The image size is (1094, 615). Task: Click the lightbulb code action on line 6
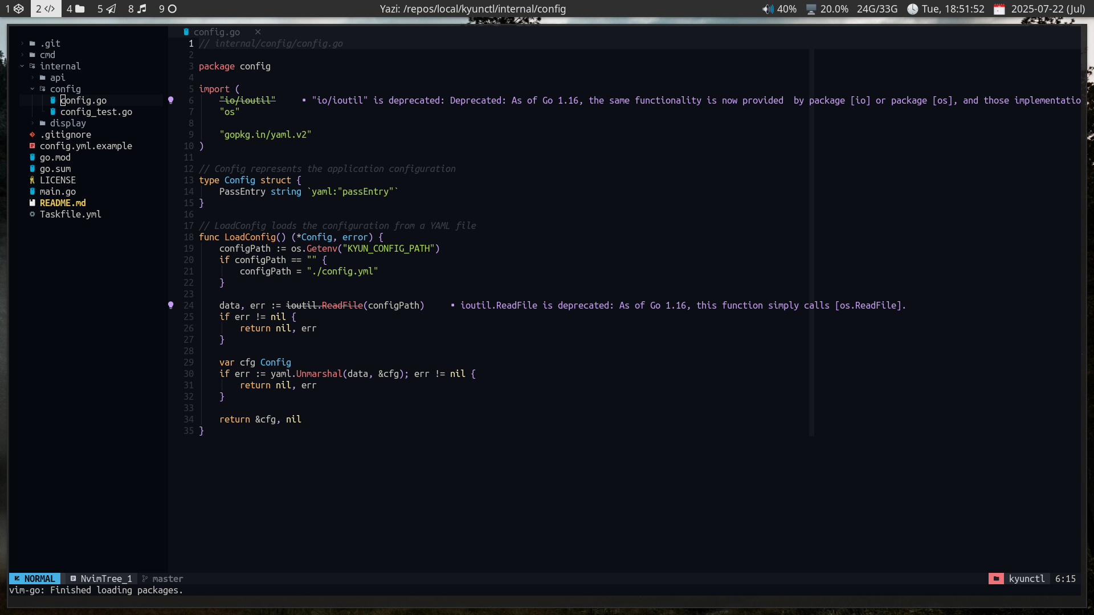pos(170,100)
